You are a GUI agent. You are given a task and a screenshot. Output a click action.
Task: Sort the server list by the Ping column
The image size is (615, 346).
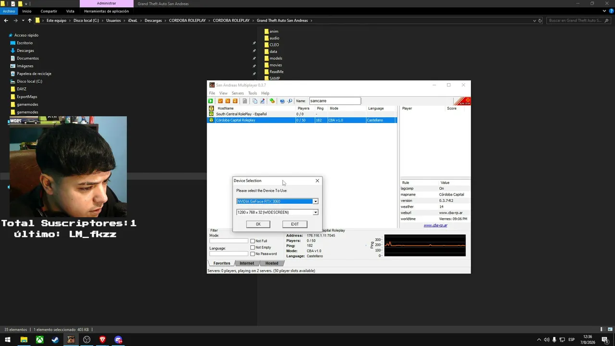pyautogui.click(x=320, y=109)
